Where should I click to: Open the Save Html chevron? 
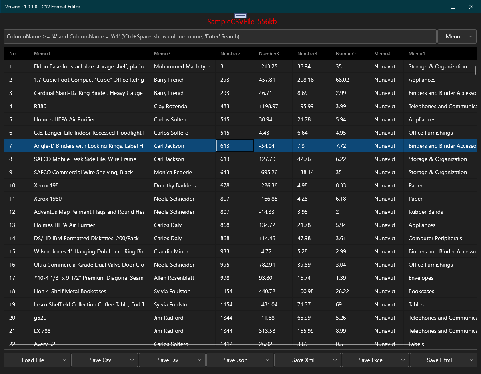[x=471, y=360]
